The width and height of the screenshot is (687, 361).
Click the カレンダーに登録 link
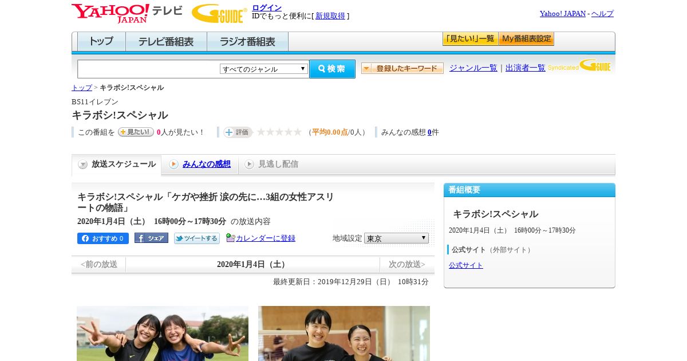pyautogui.click(x=266, y=238)
